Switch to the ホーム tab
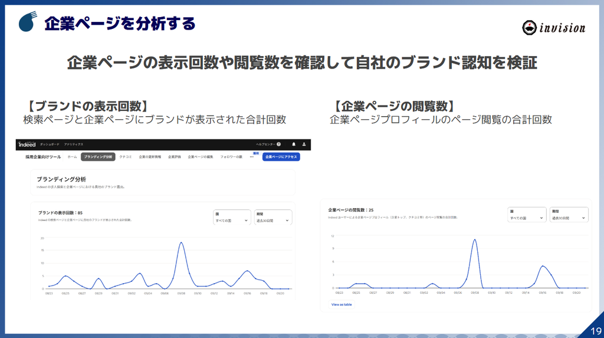The image size is (604, 338). click(72, 157)
